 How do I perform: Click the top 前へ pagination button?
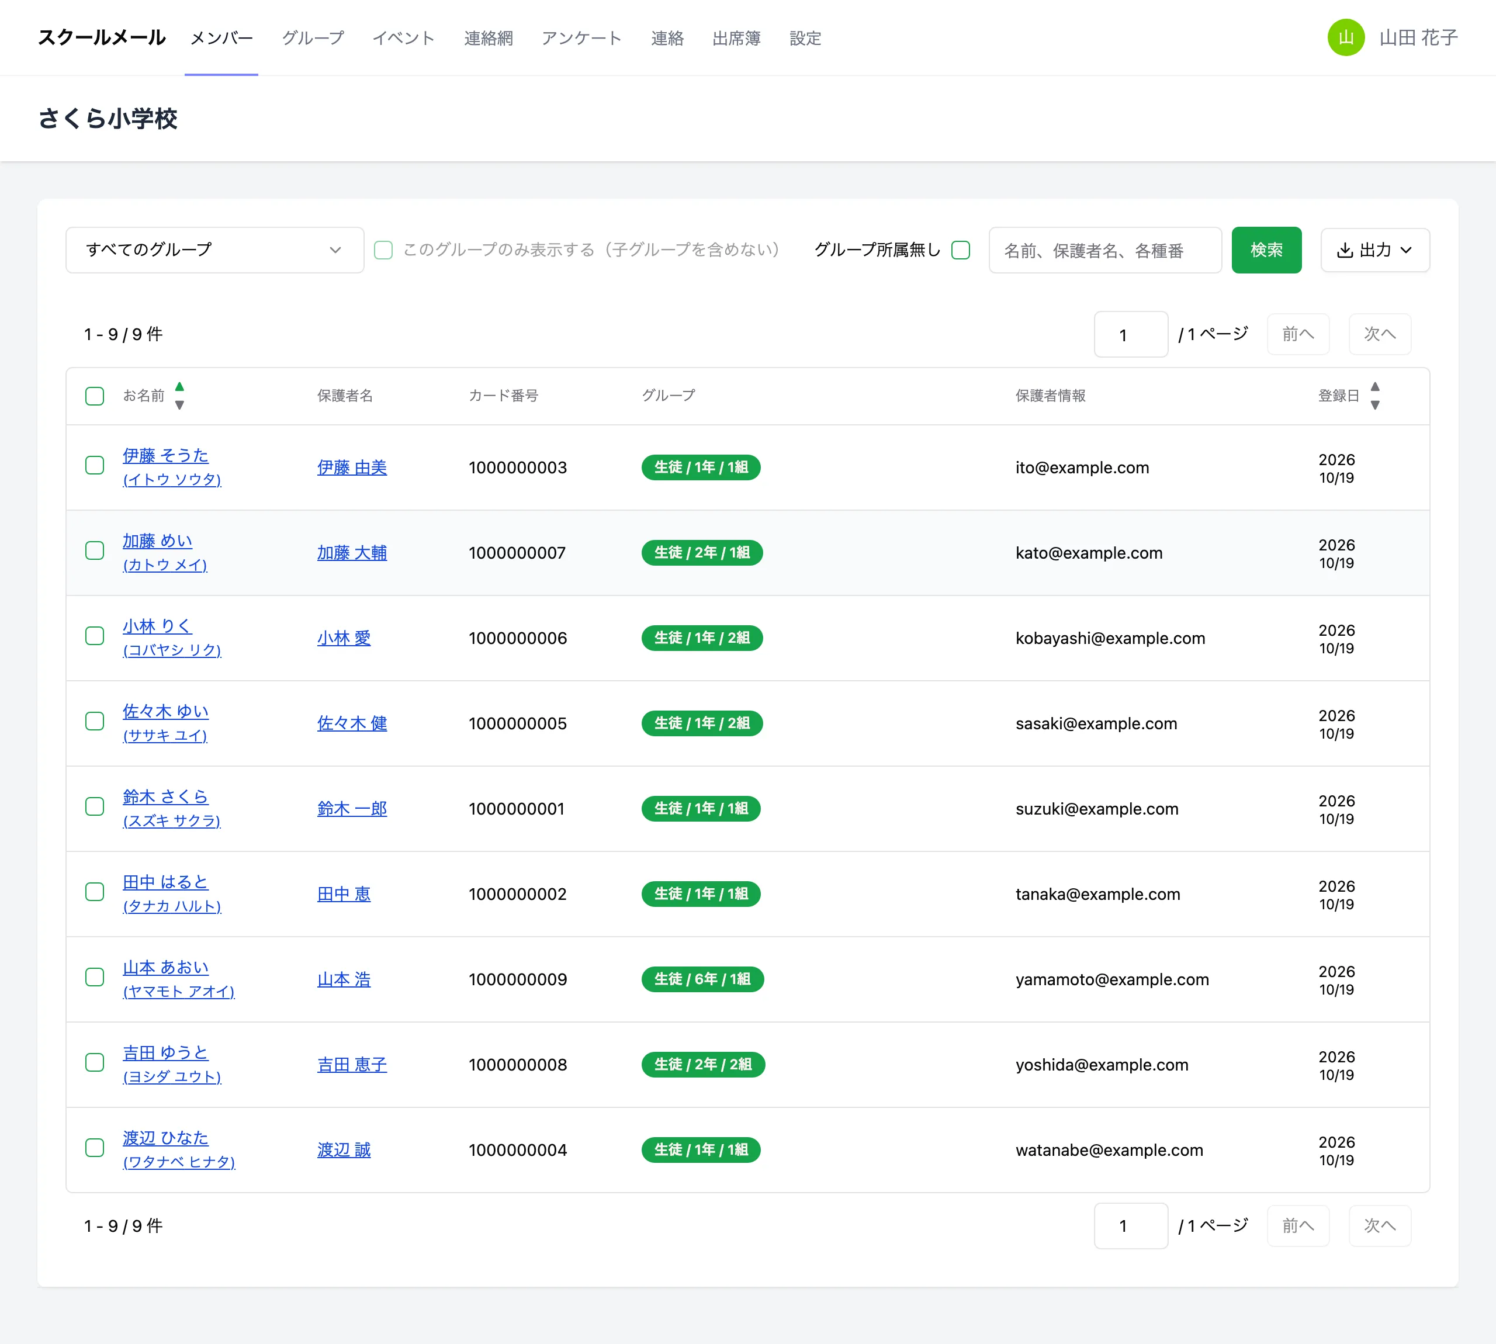click(x=1298, y=334)
